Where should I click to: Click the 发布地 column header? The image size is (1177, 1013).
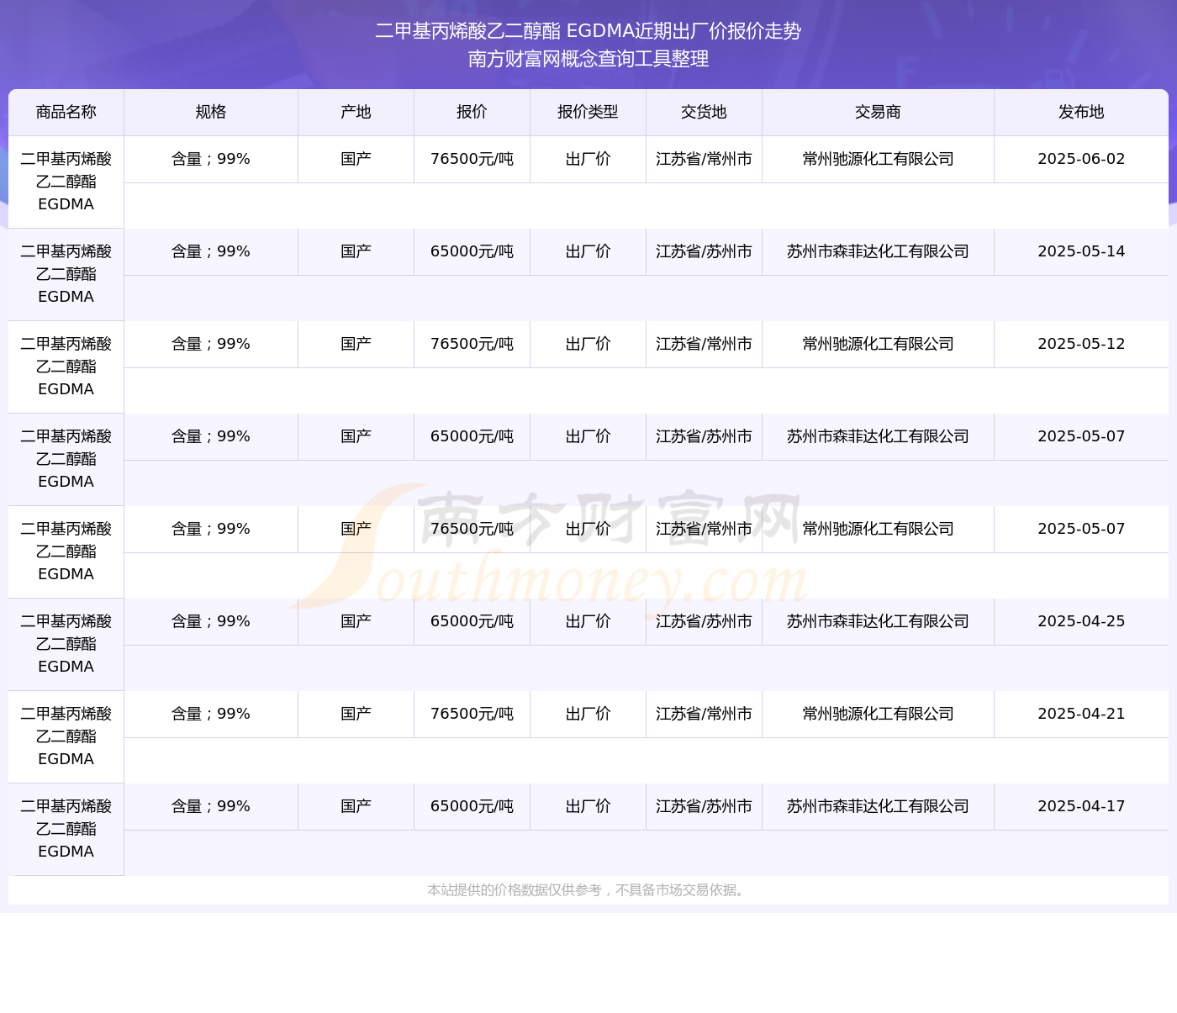1082,113
